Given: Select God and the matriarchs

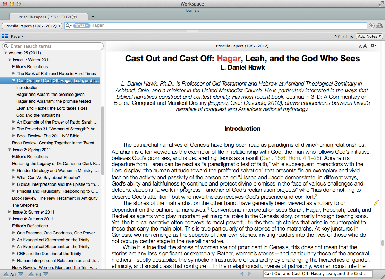Looking at the screenshot, I should (38, 115).
